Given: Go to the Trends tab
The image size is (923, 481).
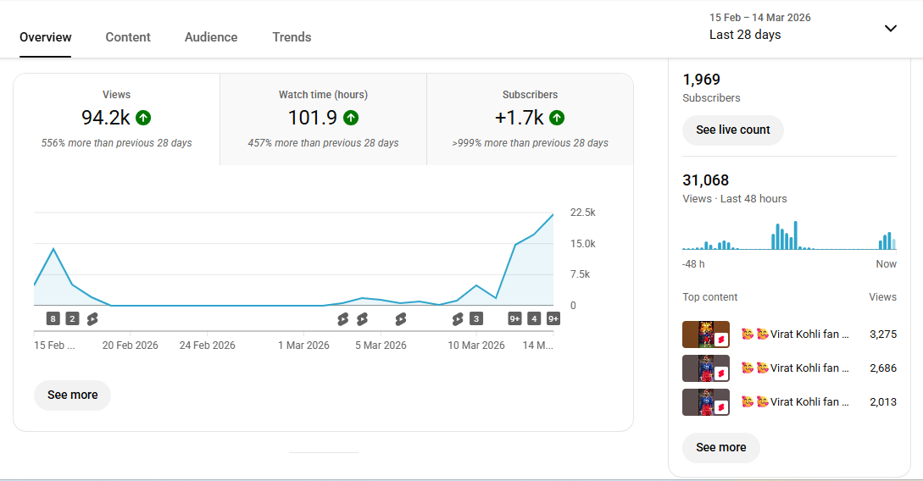Looking at the screenshot, I should [x=292, y=37].
